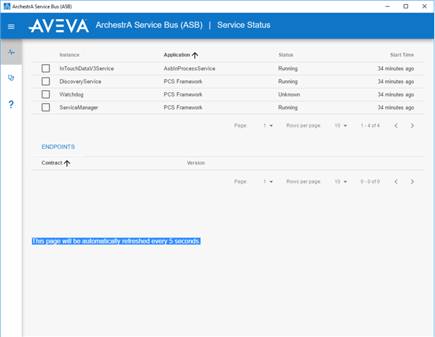Click DiscoveryService instance name
Image resolution: width=435 pixels, height=337 pixels.
(80, 82)
